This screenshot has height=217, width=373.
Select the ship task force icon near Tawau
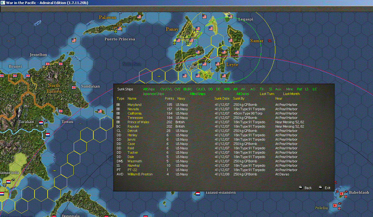pos(81,124)
